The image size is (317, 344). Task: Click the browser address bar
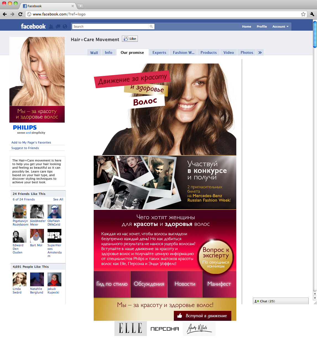166,14
